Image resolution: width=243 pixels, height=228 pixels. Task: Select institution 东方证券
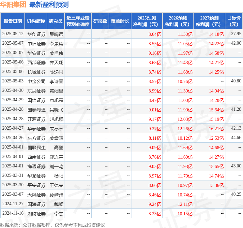37,138
